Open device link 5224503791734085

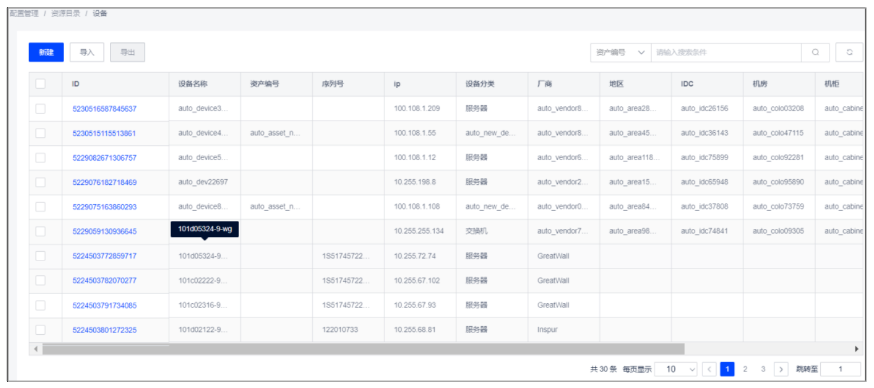click(x=105, y=306)
